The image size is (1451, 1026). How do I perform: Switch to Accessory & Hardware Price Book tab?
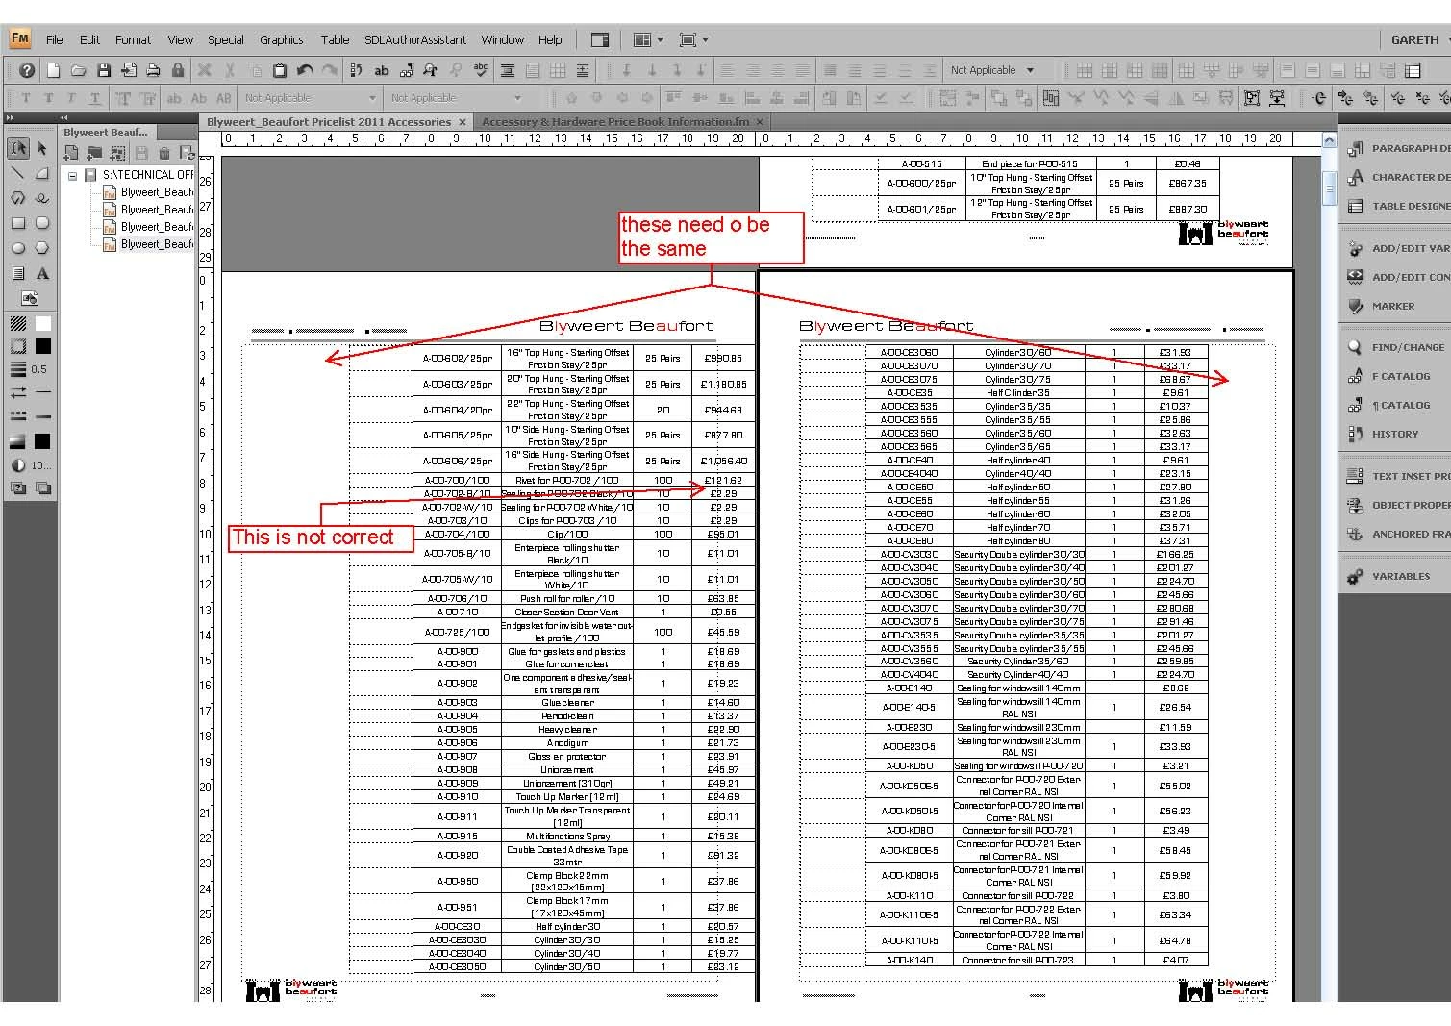[615, 122]
